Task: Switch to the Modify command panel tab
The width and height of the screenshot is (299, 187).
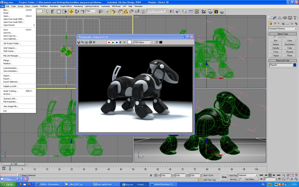Action: click(274, 18)
